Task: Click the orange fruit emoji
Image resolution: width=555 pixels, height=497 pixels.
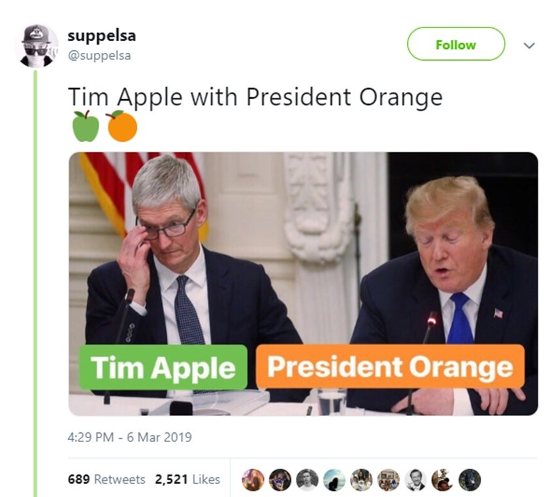Action: (122, 127)
